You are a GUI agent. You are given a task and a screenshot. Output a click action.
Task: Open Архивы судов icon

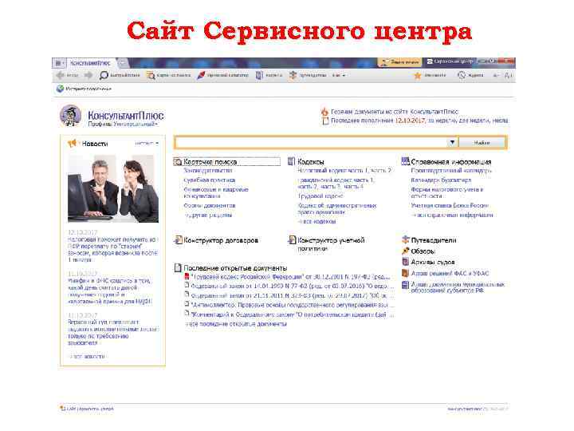[406, 262]
